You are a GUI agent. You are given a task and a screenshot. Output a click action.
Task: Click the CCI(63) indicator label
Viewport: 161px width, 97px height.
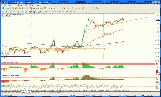(x=10, y=62)
